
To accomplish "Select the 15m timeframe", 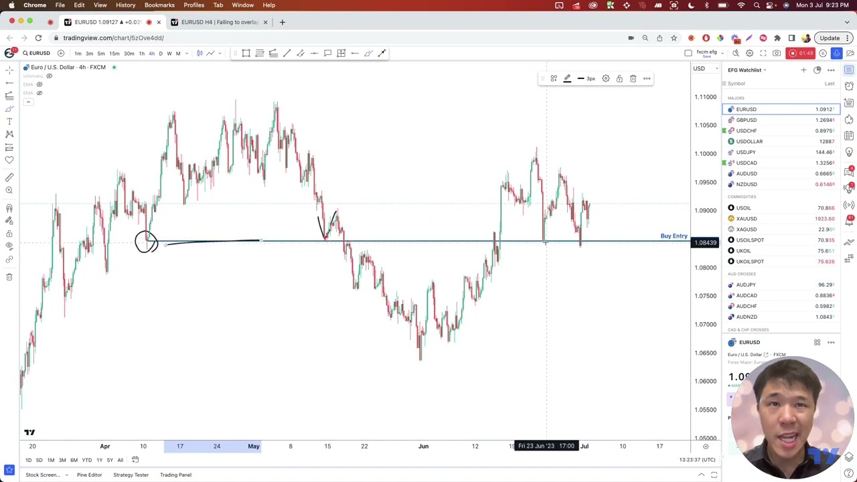I will (x=114, y=54).
